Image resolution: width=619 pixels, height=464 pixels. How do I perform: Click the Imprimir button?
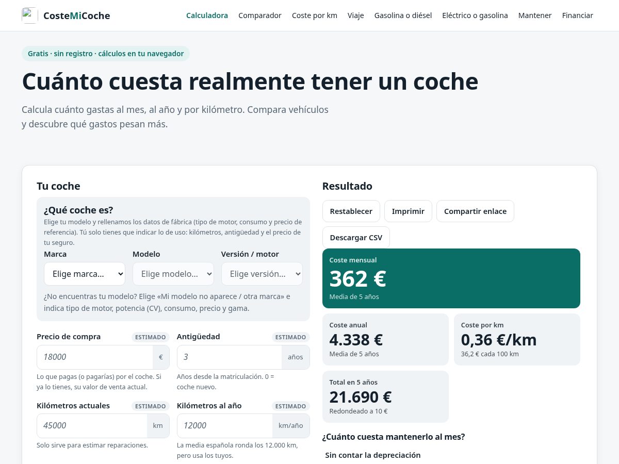[x=408, y=211]
